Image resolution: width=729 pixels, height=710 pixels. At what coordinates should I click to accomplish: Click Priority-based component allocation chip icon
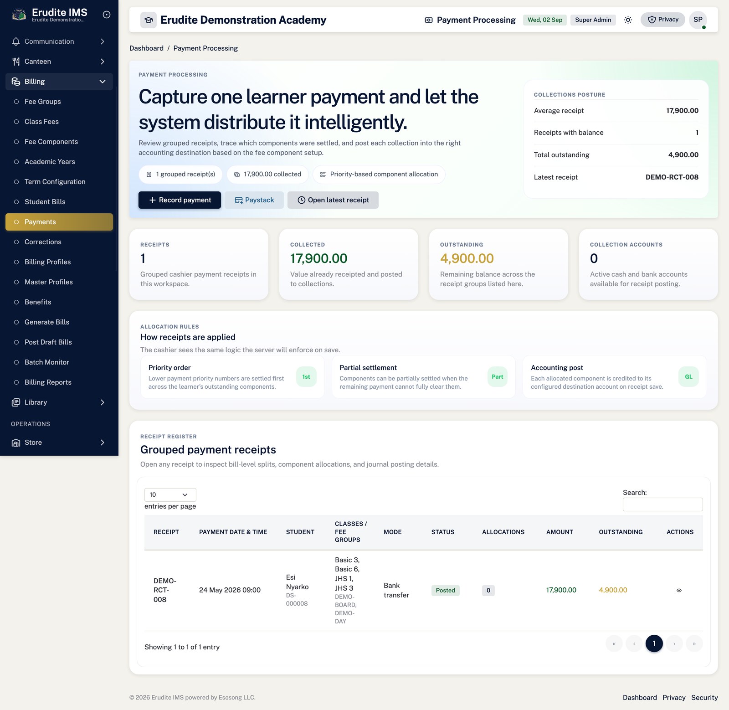tap(323, 175)
